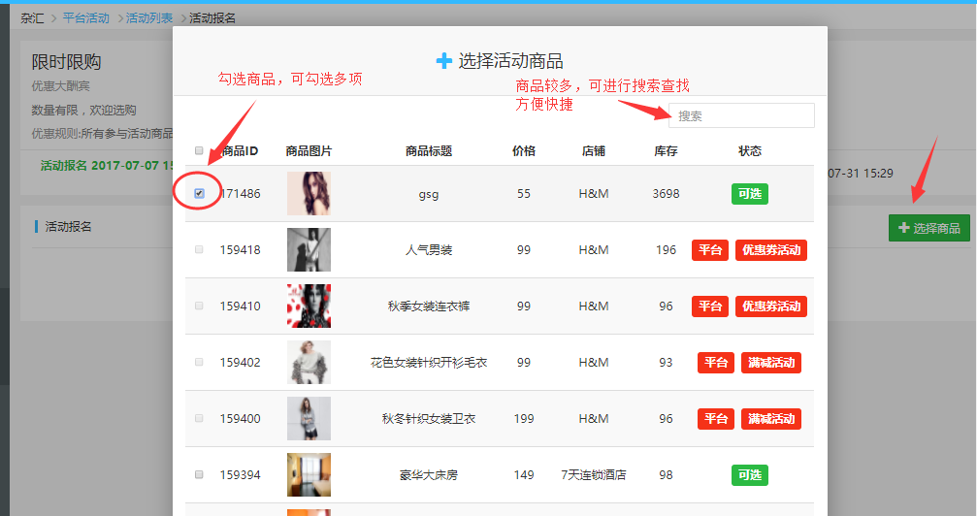Click the green 选择商品 button

tap(928, 228)
